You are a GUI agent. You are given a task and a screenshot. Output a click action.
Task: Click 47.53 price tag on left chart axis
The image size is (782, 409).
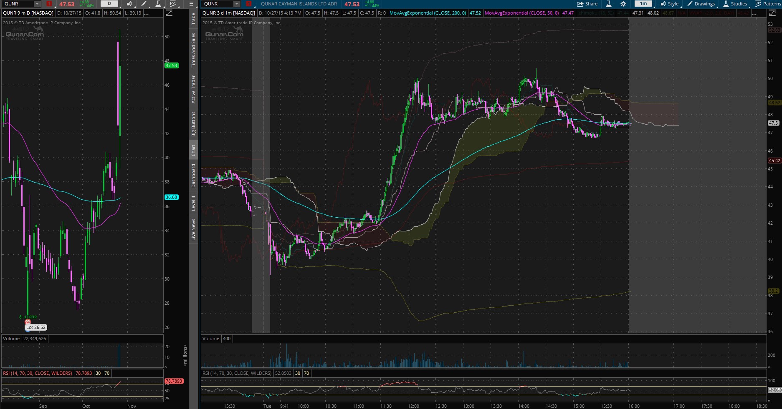171,65
